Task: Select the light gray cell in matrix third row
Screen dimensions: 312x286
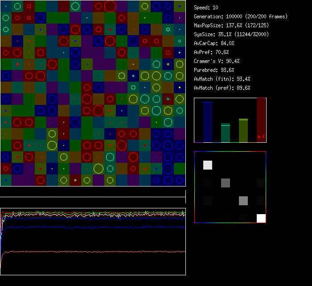Action: click(243, 201)
